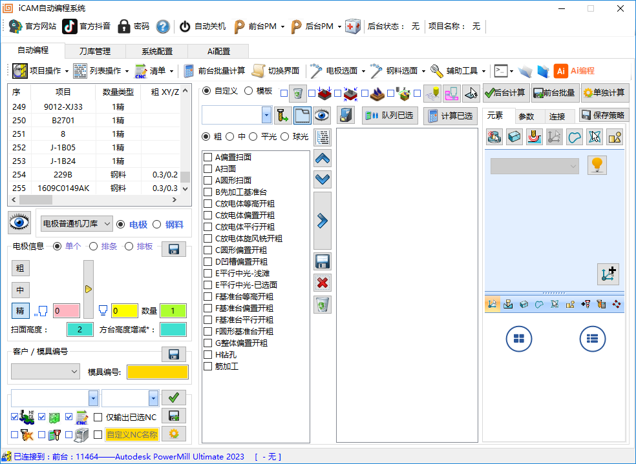636x464 pixels.
Task: Click the first-aid kit icon in top toolbar
Action: (352, 26)
